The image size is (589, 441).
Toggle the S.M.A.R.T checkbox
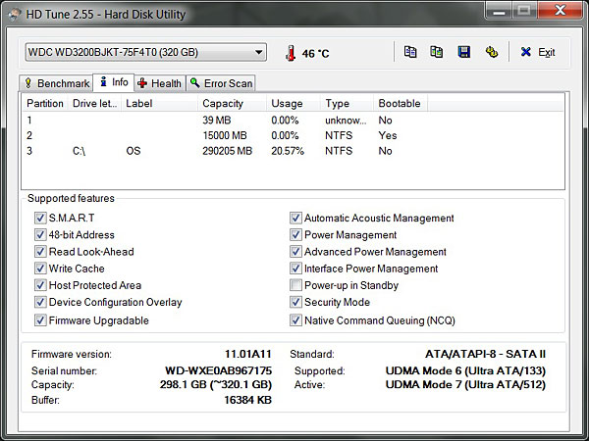click(x=40, y=218)
